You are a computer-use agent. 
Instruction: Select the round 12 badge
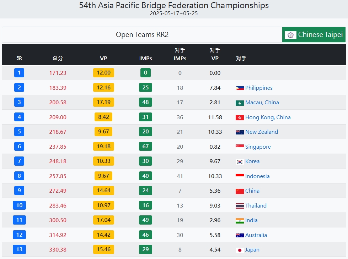pos(19,235)
